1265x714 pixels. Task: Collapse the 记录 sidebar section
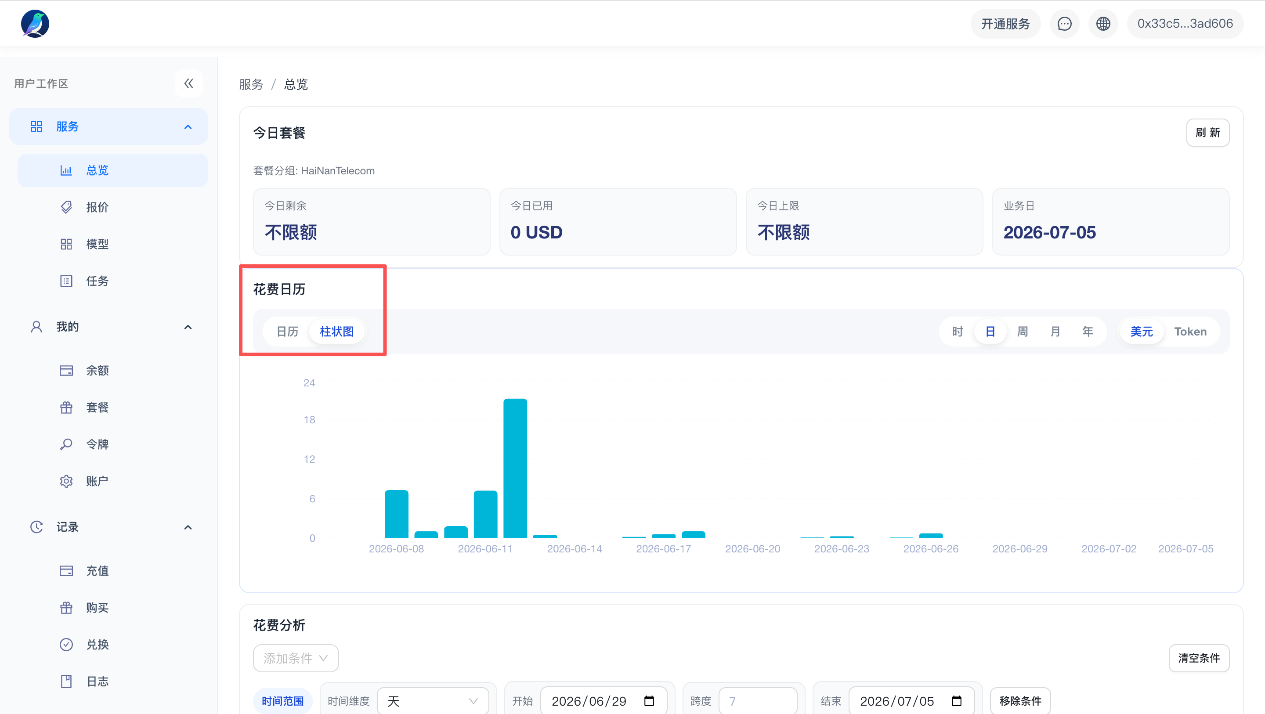tap(188, 527)
